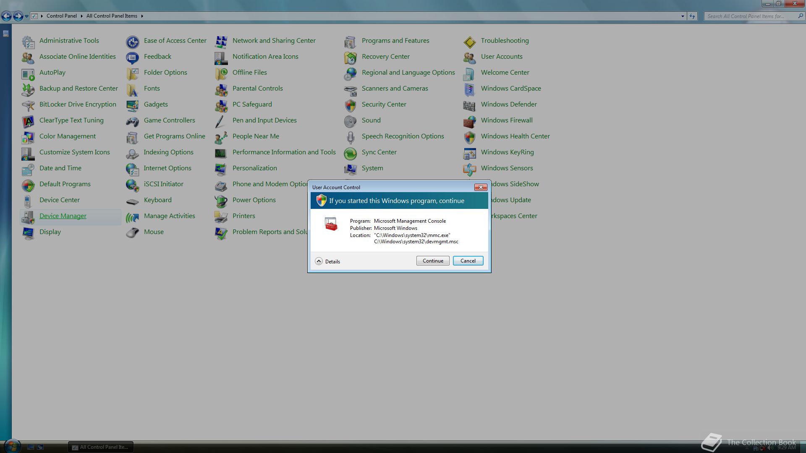Open the Color Management icon
This screenshot has height=453, width=806.
point(28,137)
